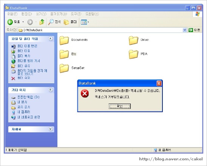Open the Tools menu

point(76,14)
